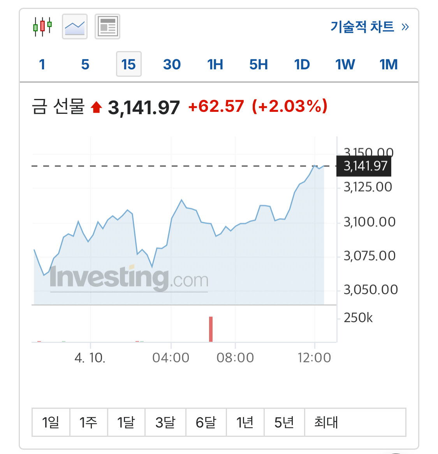Show the 1달 time range

point(126,422)
